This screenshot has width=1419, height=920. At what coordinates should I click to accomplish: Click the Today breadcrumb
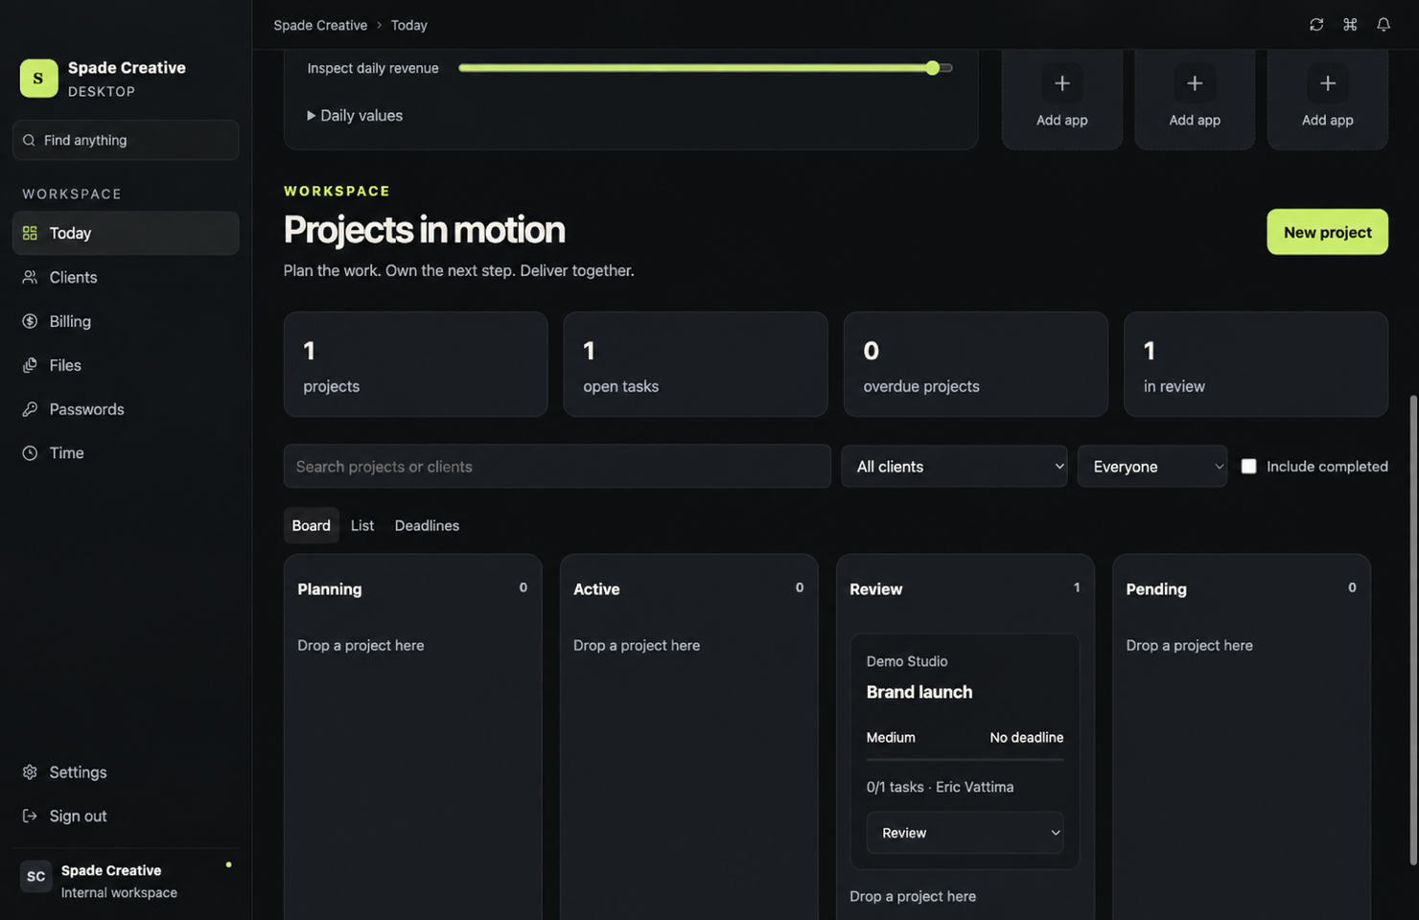tap(408, 25)
